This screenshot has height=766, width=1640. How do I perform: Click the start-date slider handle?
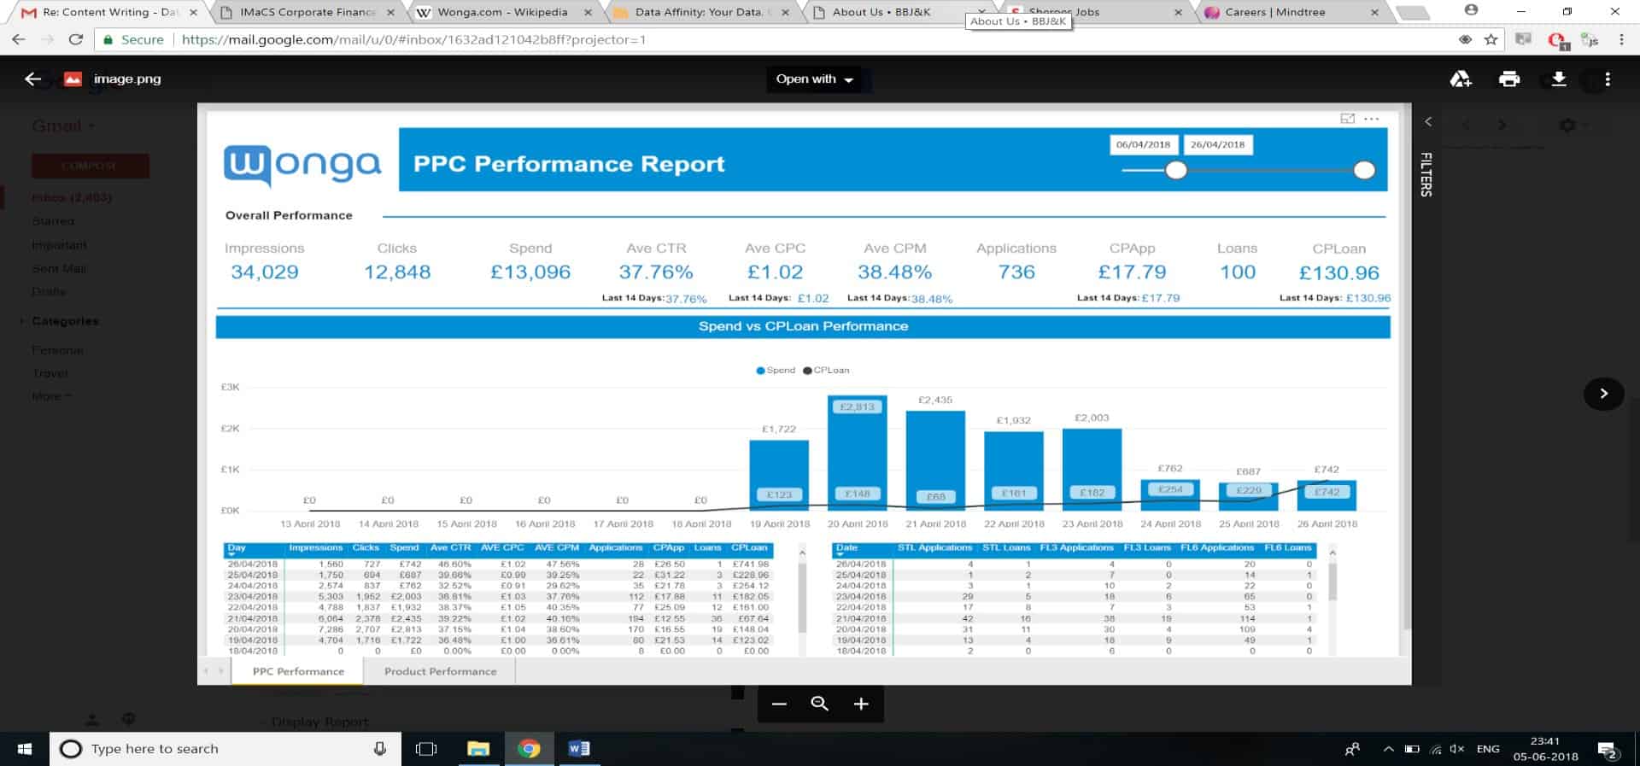[x=1176, y=170]
